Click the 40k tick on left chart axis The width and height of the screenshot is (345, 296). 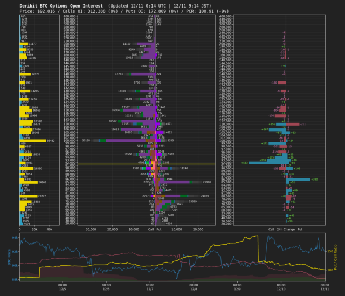pyautogui.click(x=50, y=229)
